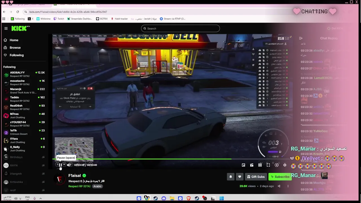Open Maramjk channel in Following list
Screen dimensions: 361x203
[24, 91]
